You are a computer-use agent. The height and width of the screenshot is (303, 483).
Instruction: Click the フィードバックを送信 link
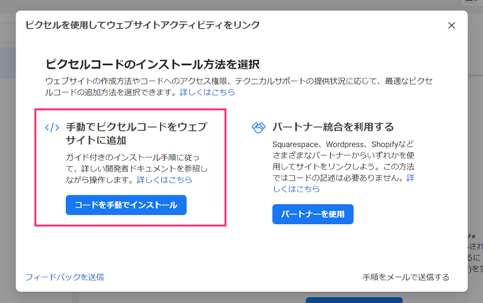65,277
